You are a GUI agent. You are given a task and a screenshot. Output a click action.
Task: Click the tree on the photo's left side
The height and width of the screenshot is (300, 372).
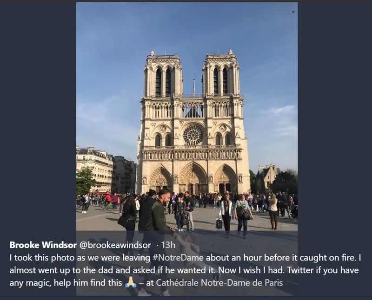pos(85,180)
